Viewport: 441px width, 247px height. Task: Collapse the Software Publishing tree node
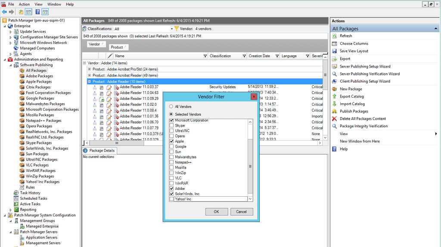pyautogui.click(x=11, y=65)
